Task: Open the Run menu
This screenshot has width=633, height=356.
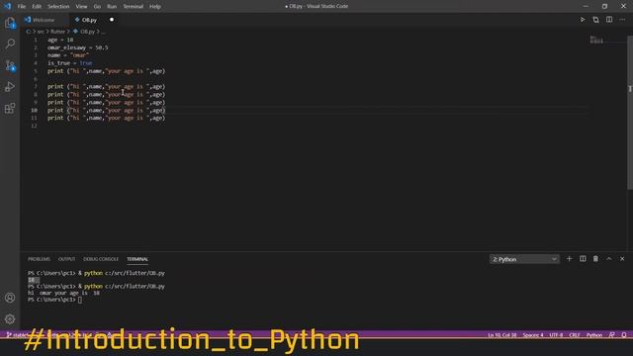Action: point(112,7)
